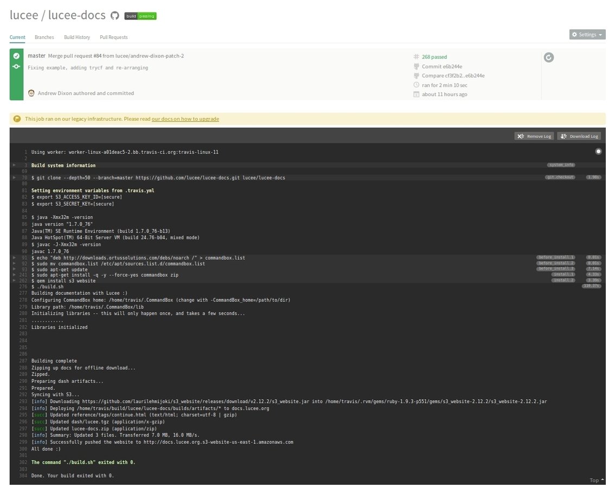Click the green passed checkmark icon

[x=16, y=56]
